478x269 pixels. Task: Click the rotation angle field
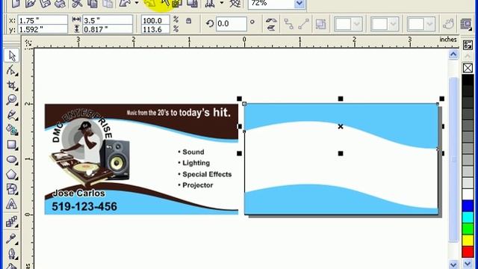231,24
